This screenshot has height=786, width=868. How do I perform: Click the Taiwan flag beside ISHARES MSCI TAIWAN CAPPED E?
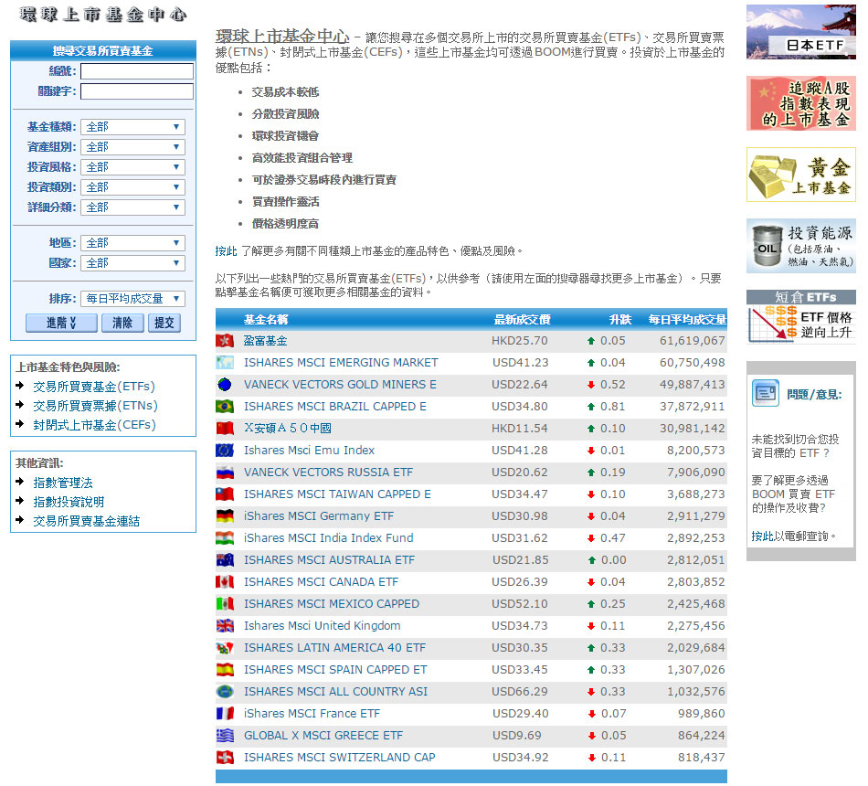[225, 494]
